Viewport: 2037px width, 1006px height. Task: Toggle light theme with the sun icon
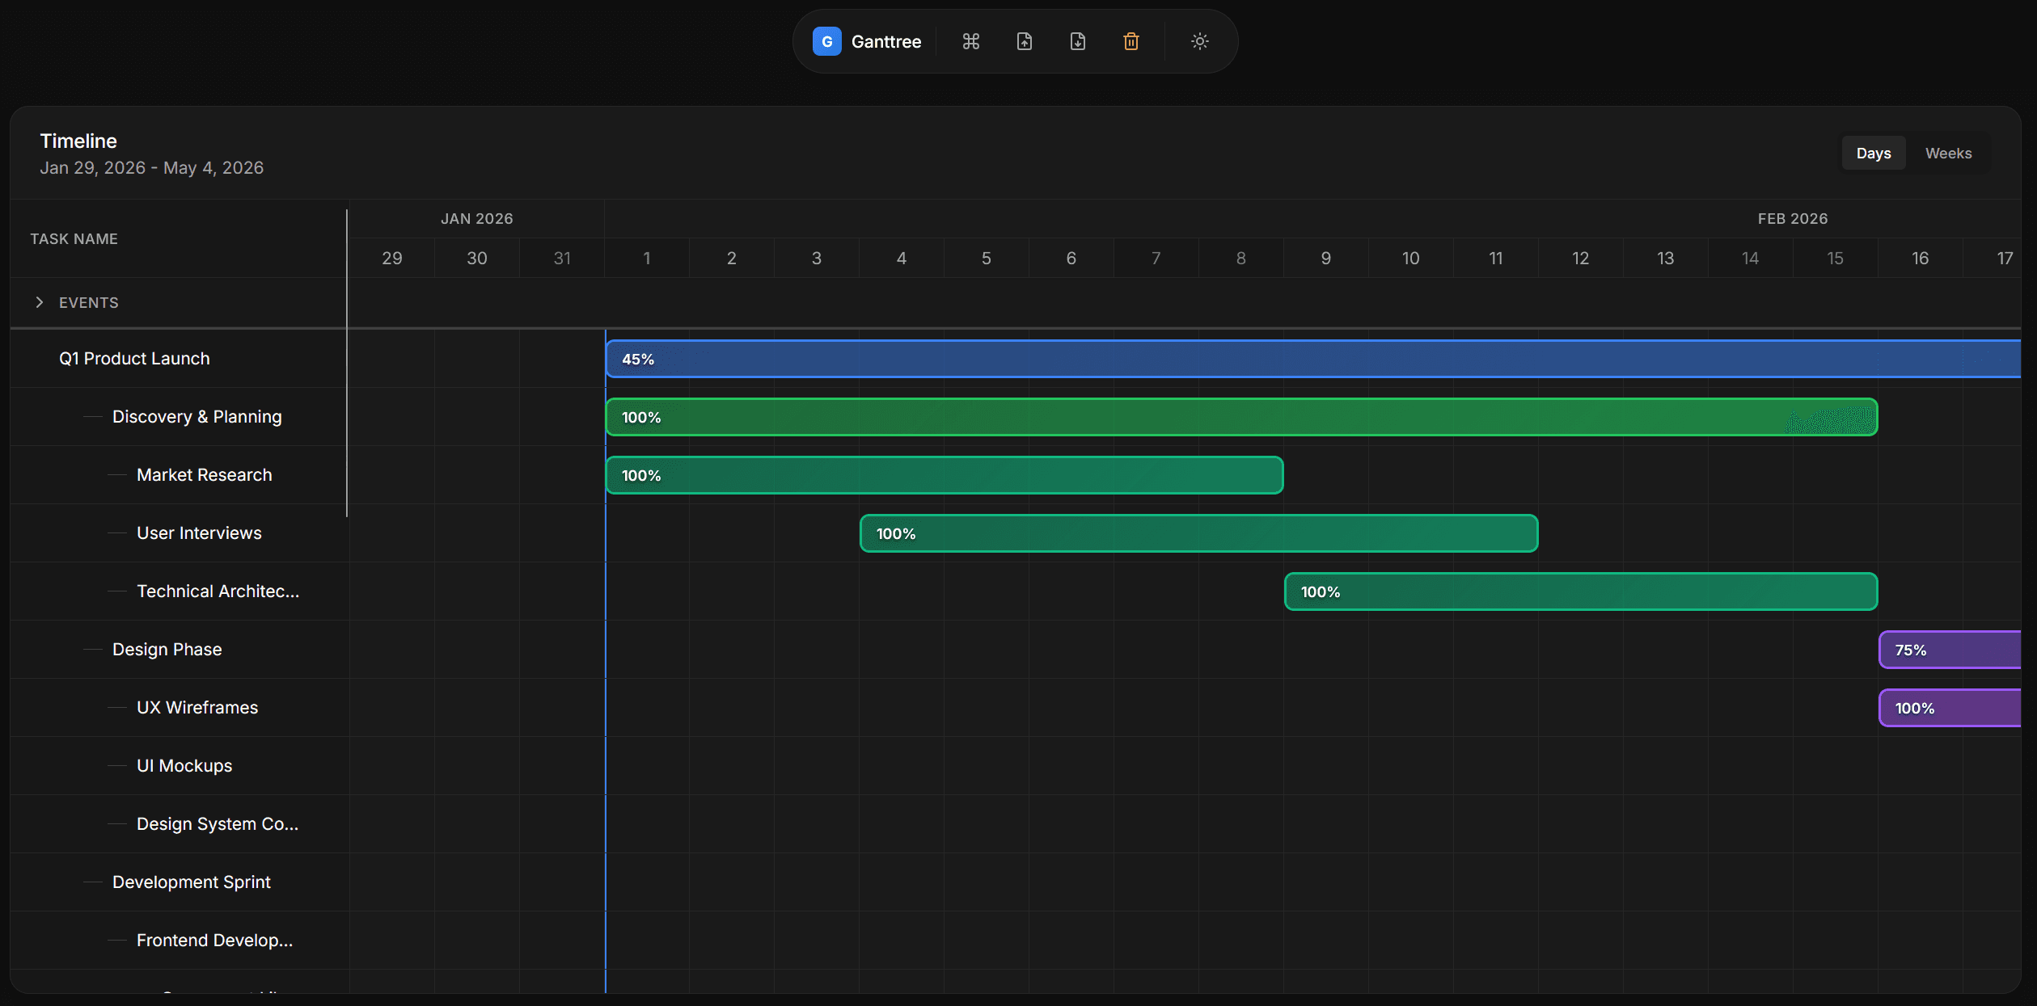tap(1199, 40)
